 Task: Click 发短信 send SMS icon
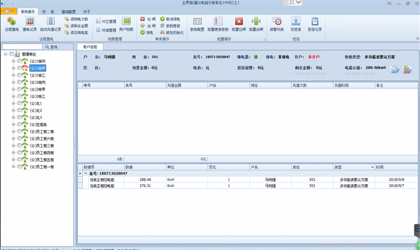[x=295, y=24]
